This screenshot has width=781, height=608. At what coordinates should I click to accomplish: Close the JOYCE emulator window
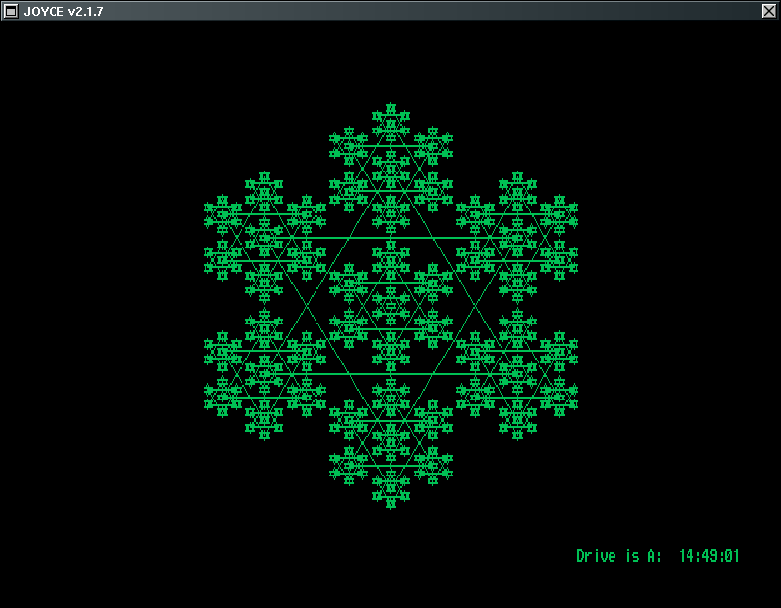tap(768, 11)
